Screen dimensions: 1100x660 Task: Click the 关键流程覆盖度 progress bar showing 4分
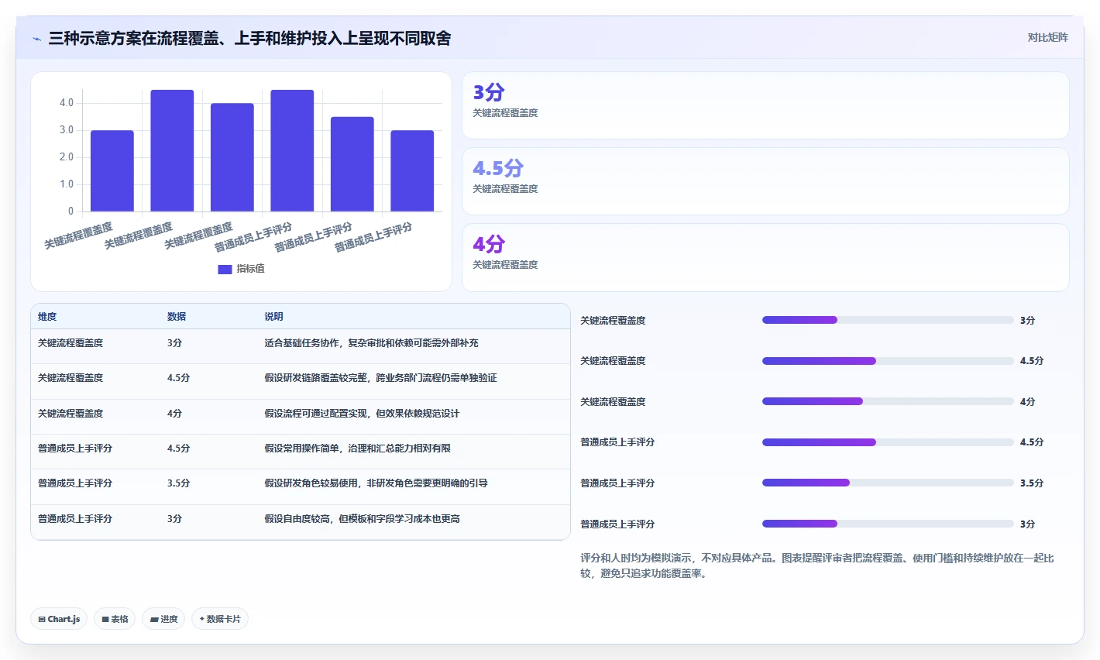pyautogui.click(x=888, y=401)
